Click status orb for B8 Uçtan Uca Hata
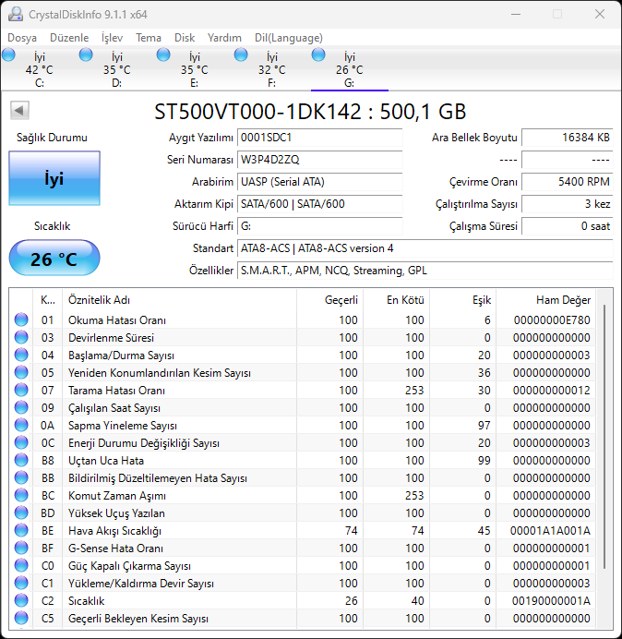The image size is (622, 639). click(x=21, y=460)
